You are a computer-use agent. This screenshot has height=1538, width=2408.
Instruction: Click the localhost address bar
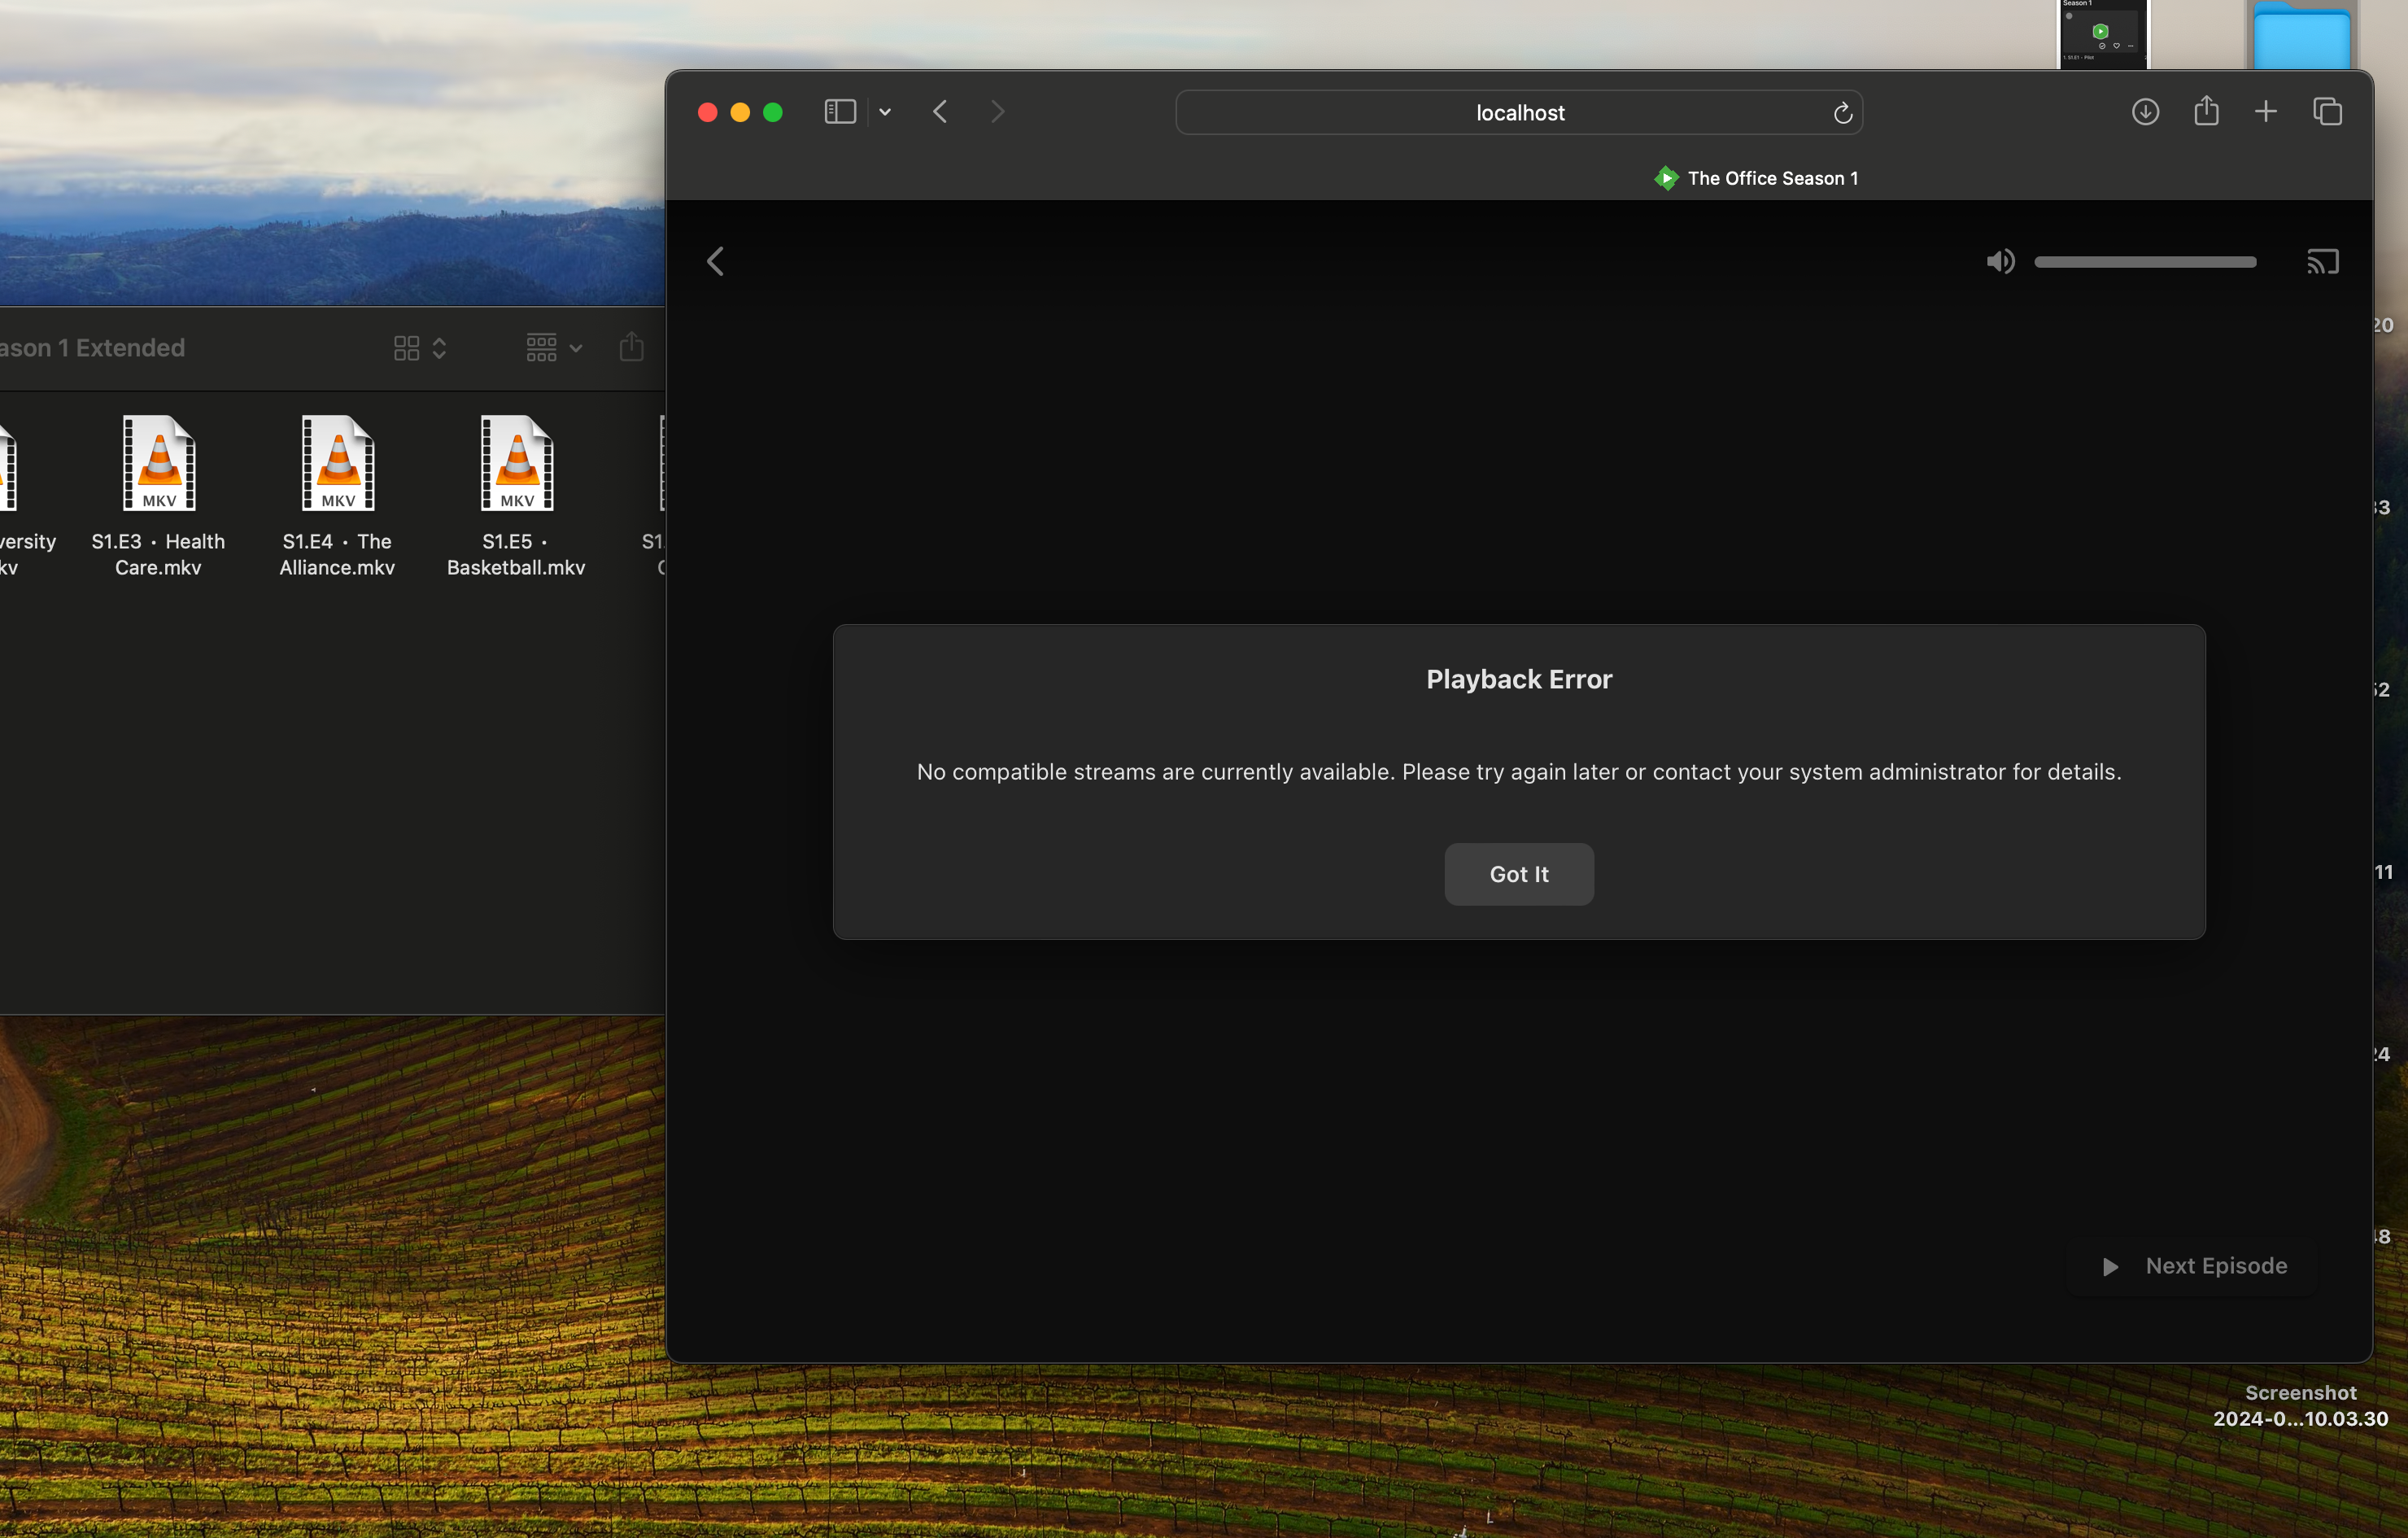point(1518,113)
